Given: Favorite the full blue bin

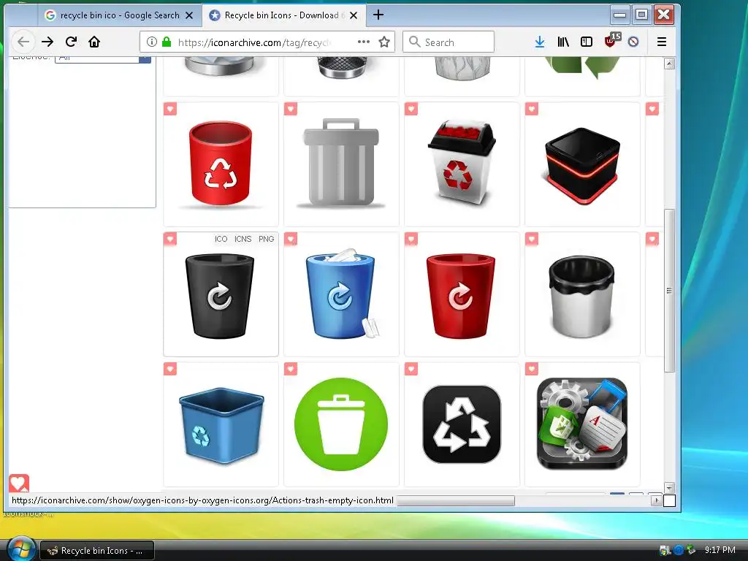Looking at the screenshot, I should (291, 239).
